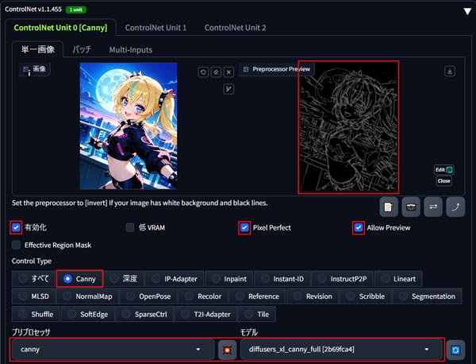Enable the Effective Region Mask checkbox
This screenshot has height=364, width=476.
click(16, 245)
